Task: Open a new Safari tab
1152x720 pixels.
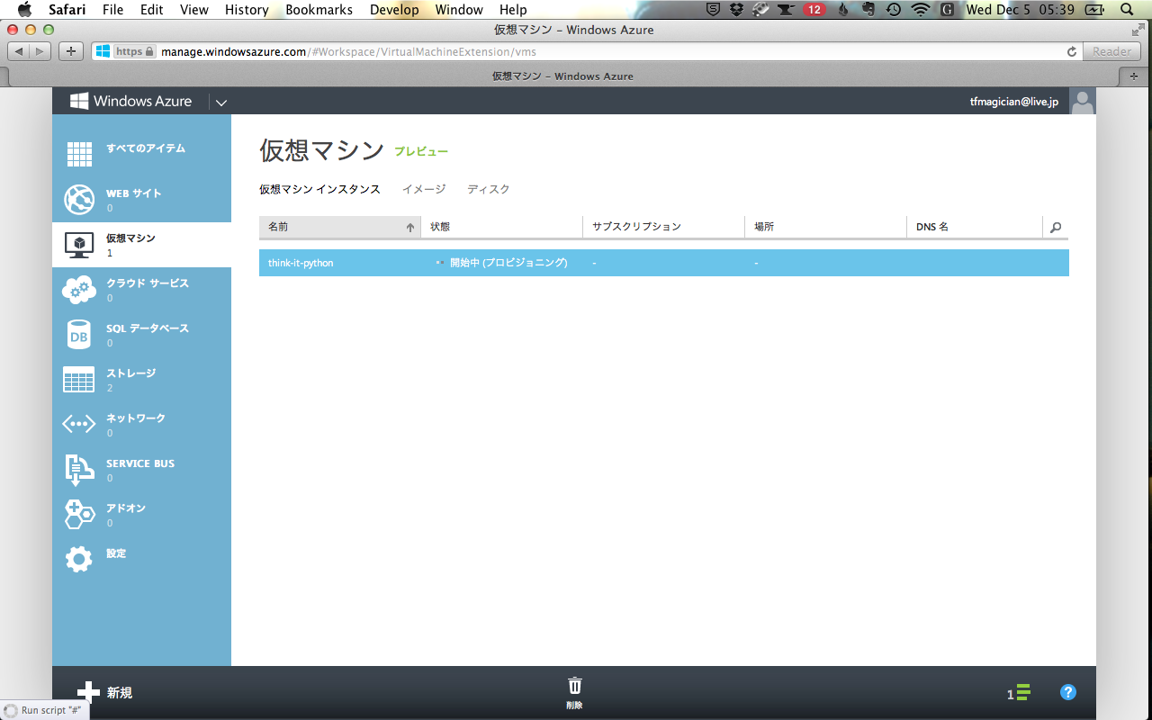Action: (x=1133, y=76)
